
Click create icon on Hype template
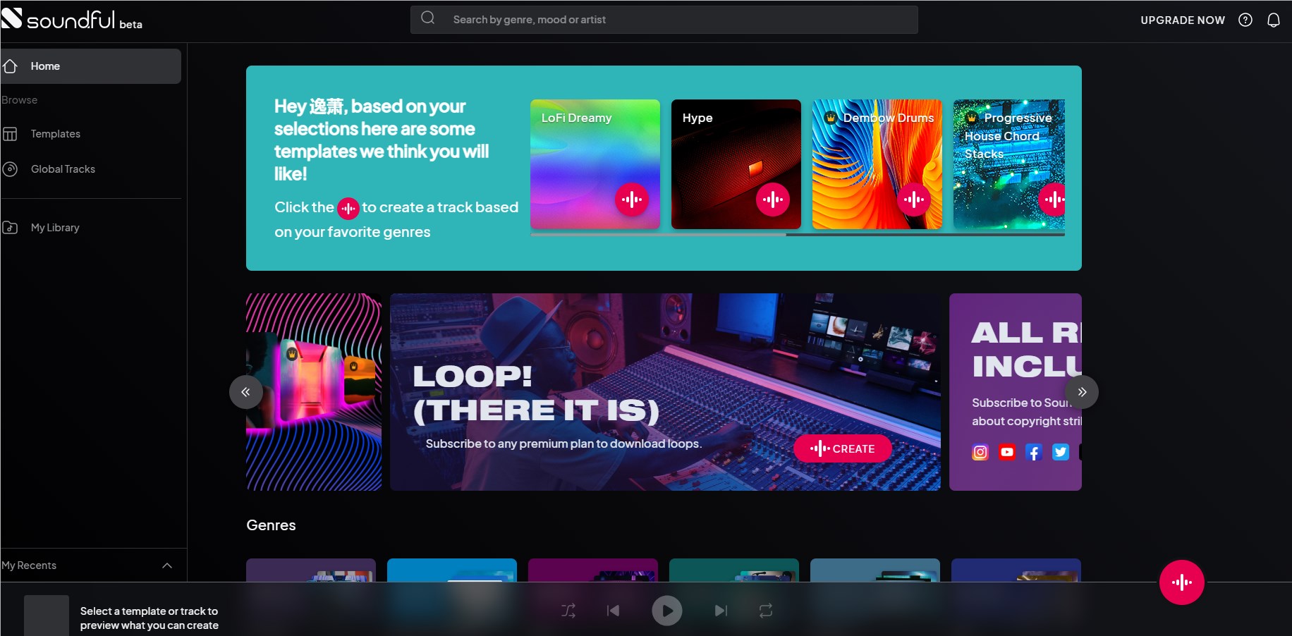772,200
